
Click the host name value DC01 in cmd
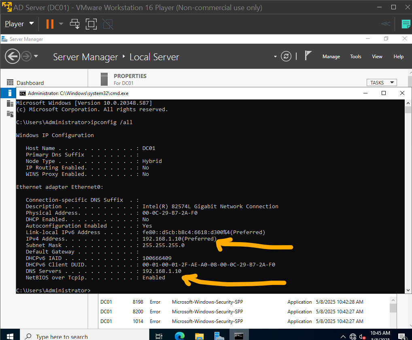pyautogui.click(x=149, y=148)
